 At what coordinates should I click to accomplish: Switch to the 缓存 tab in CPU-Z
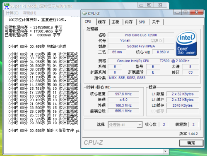102,22
